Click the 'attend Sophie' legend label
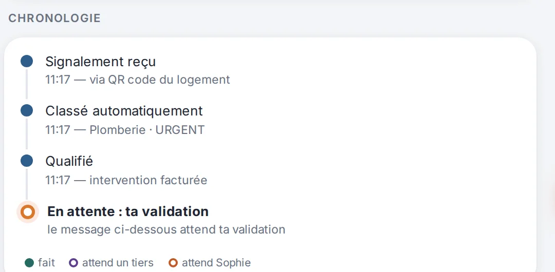The image size is (555, 272). click(216, 263)
